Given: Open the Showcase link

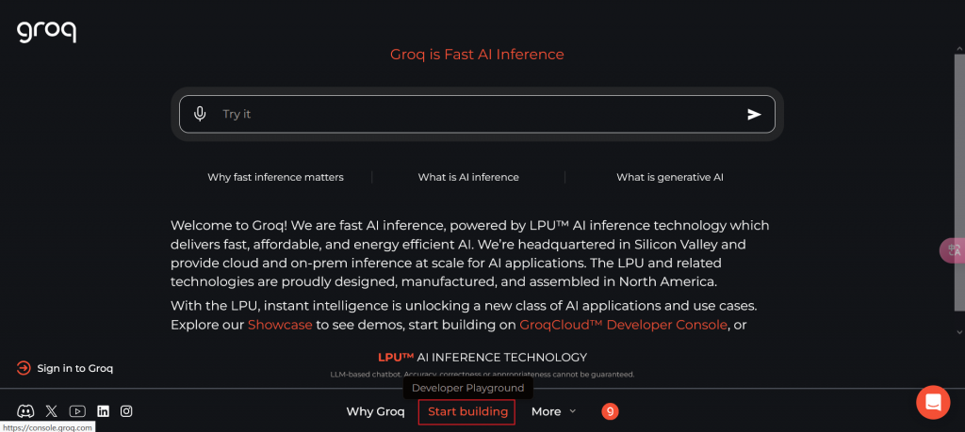Looking at the screenshot, I should click(280, 325).
